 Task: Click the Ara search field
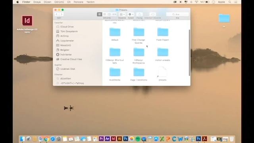177,14
